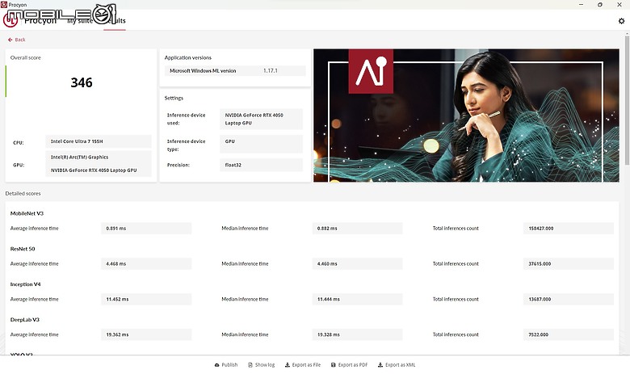The image size is (630, 374).
Task: Open the settings gear icon
Action: (x=621, y=21)
